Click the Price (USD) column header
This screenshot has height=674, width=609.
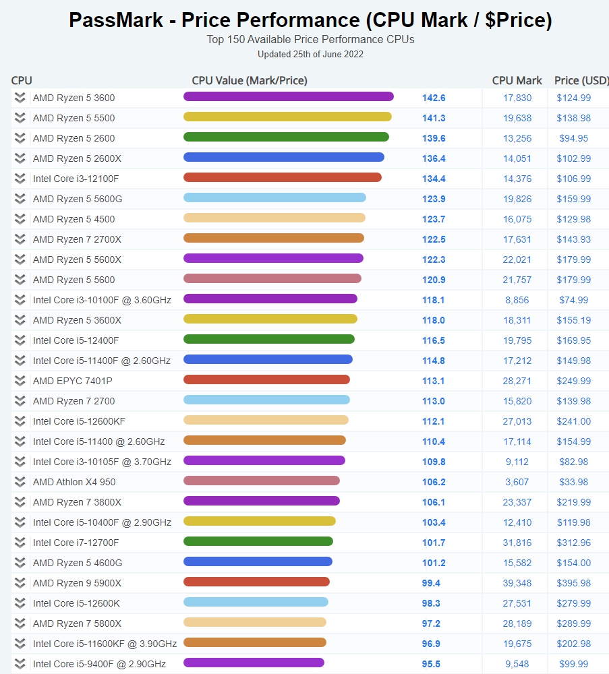tap(581, 80)
